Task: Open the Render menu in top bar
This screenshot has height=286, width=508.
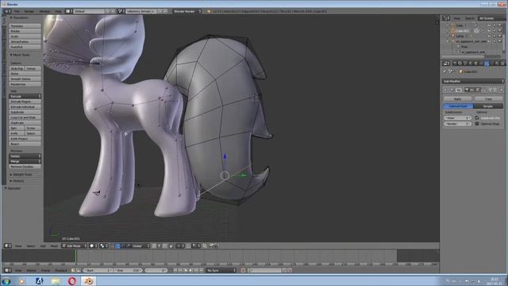Action: (29, 11)
